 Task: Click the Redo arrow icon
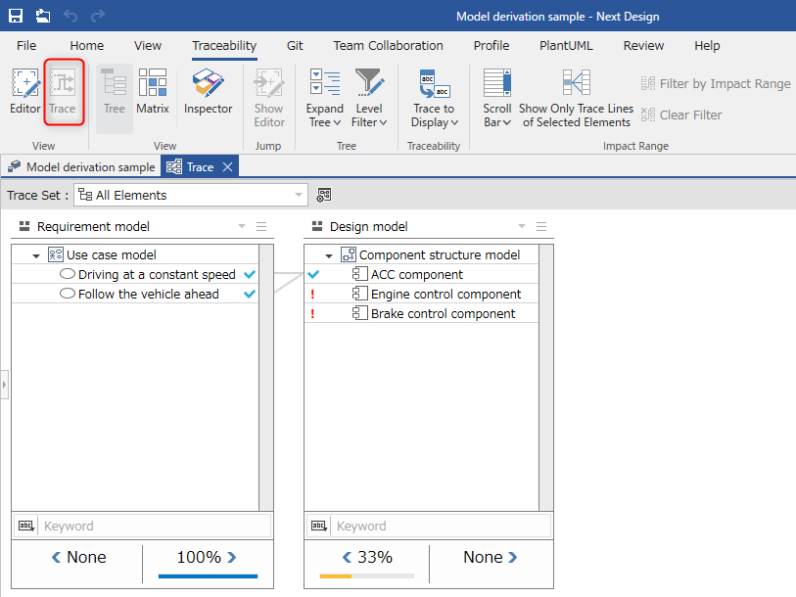[98, 17]
